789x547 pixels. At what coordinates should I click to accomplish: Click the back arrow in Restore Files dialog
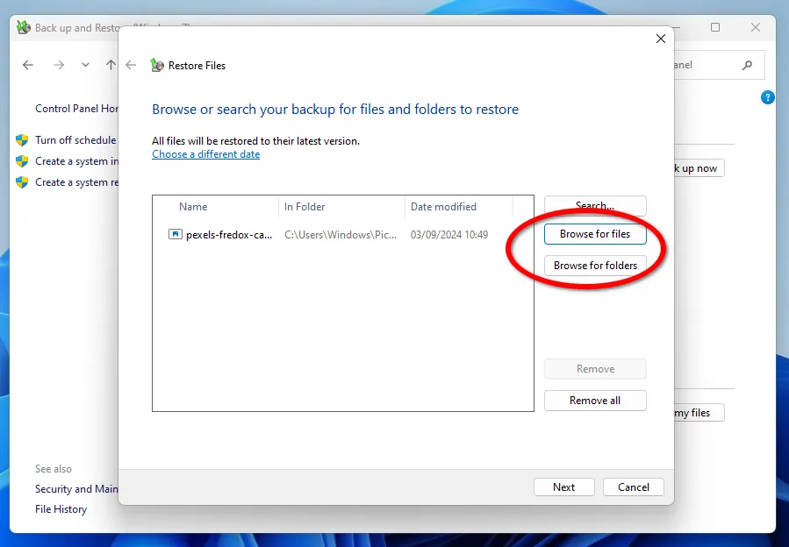point(131,65)
